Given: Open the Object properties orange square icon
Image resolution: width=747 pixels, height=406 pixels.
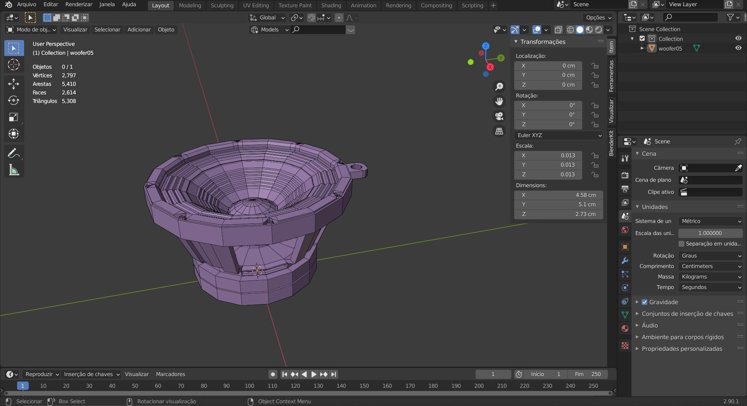Looking at the screenshot, I should click(x=625, y=247).
